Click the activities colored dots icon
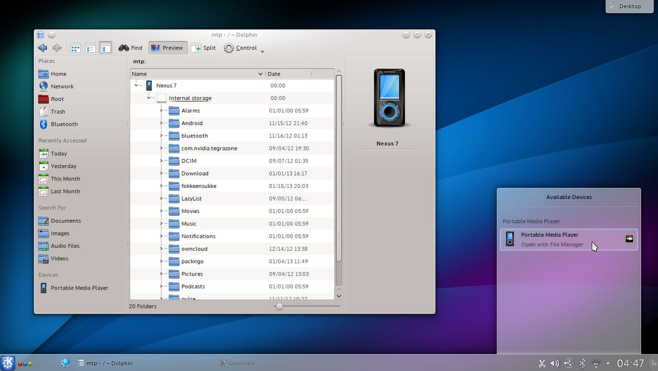 tap(25, 364)
